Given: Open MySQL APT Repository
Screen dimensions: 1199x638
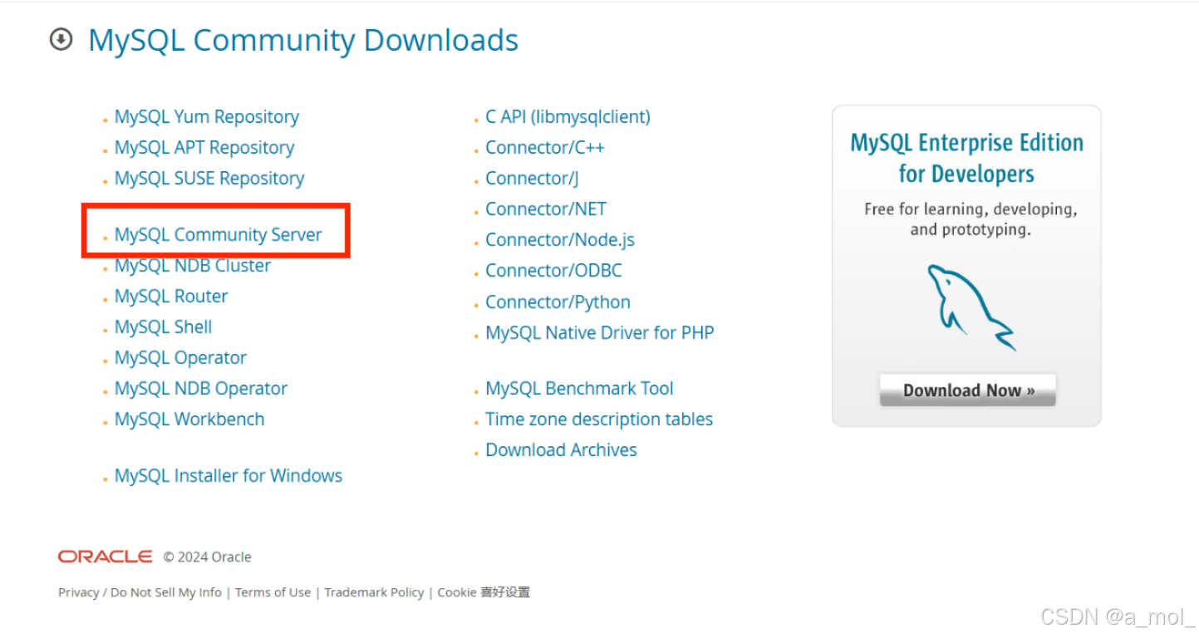Looking at the screenshot, I should 204,148.
